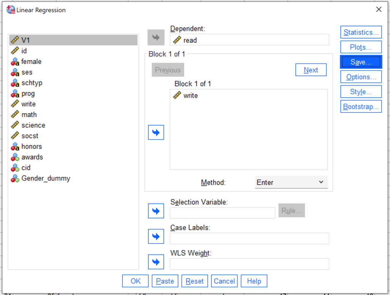Click the nominal measure icon beside female
390x295 pixels.
[x=15, y=61]
